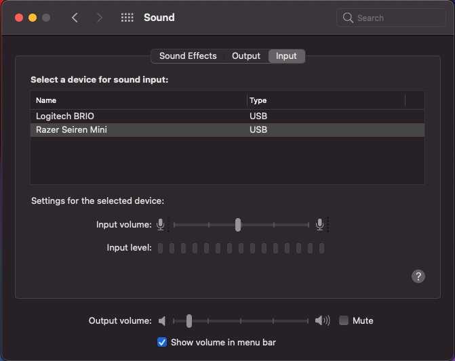
Task: Click the loud speaker icon beside Output volume
Action: tap(322, 320)
